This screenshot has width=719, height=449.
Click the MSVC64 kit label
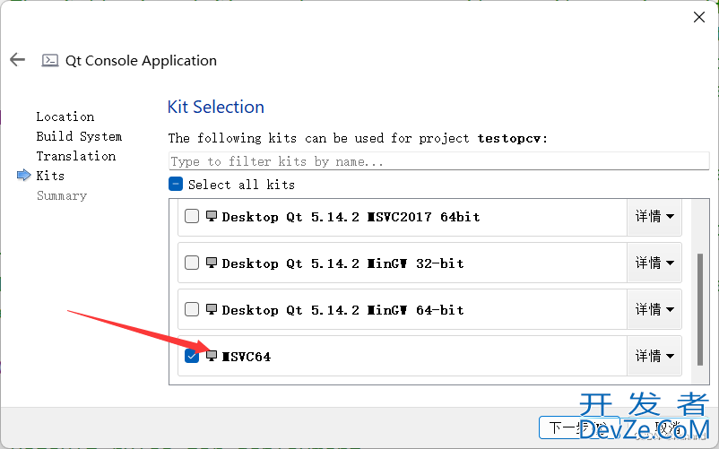(x=247, y=357)
